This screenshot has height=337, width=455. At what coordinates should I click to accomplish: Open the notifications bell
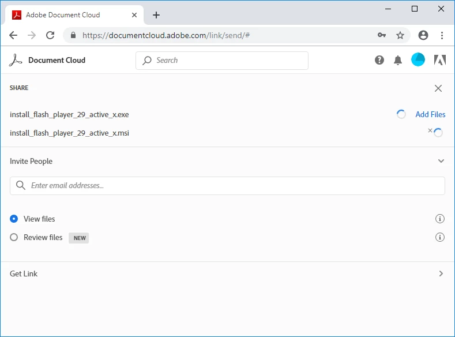point(398,61)
